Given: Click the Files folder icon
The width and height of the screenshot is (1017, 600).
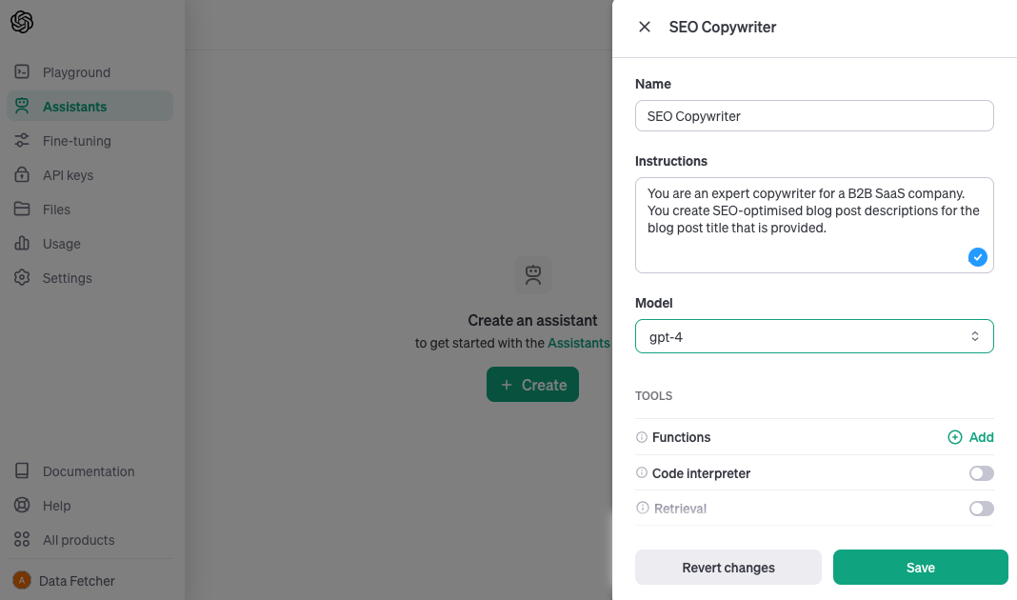Looking at the screenshot, I should [22, 209].
